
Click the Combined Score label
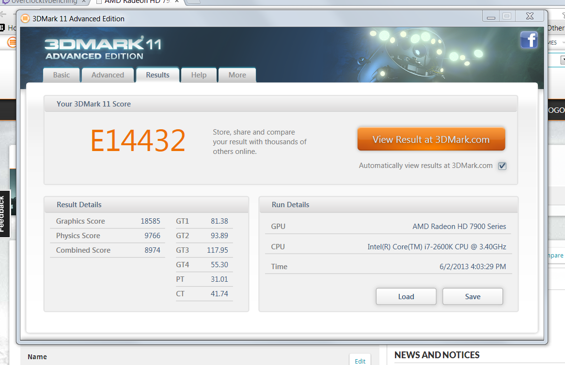pos(83,250)
